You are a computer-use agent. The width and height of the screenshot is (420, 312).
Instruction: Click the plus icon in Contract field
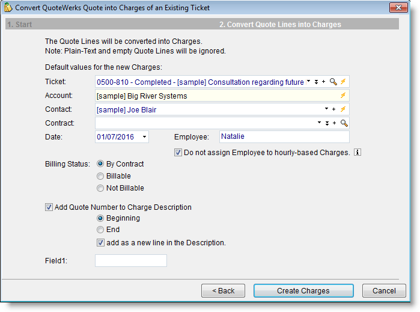(x=334, y=123)
